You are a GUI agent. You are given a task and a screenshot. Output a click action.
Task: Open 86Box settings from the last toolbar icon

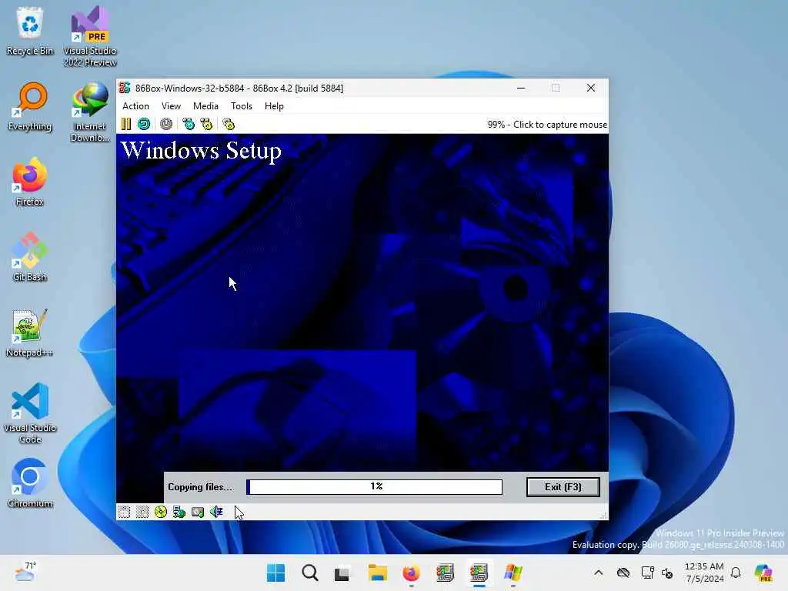[x=229, y=124]
